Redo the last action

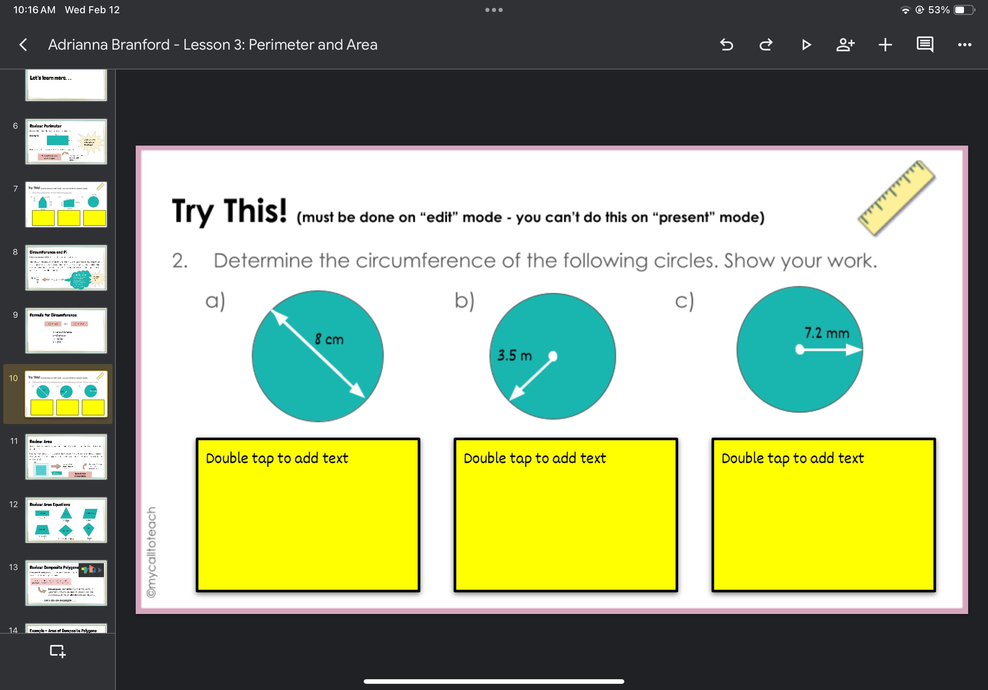point(766,45)
